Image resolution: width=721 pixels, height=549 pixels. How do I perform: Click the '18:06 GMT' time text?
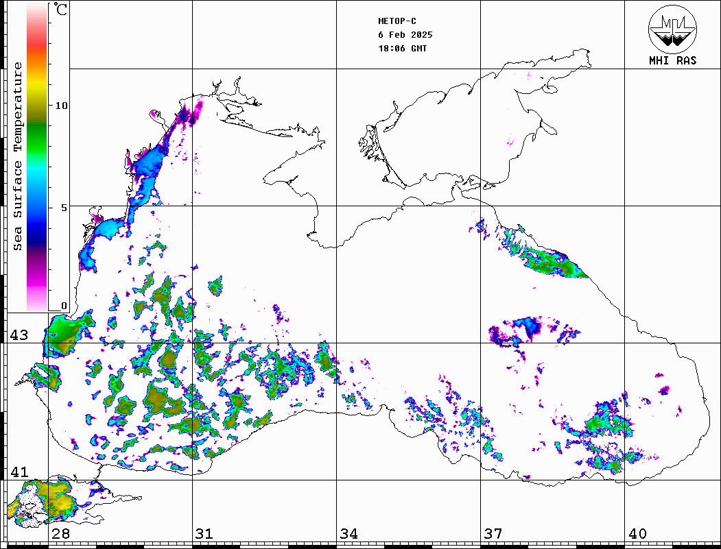(x=402, y=48)
